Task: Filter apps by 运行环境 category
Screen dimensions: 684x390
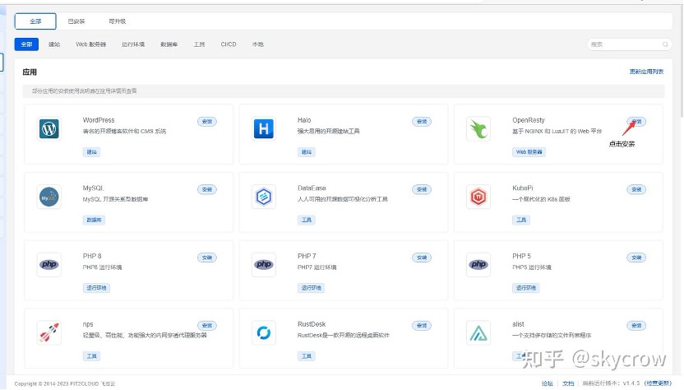Action: (x=133, y=44)
